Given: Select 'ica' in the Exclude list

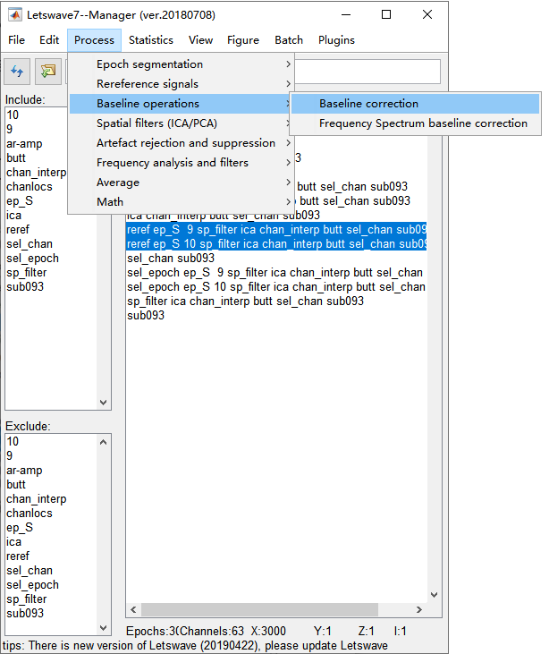Looking at the screenshot, I should [x=13, y=542].
